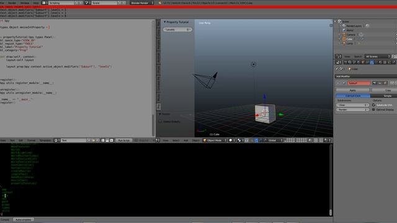Toggle word wrap in text editor
This screenshot has width=397, height=223.
(x=107, y=141)
